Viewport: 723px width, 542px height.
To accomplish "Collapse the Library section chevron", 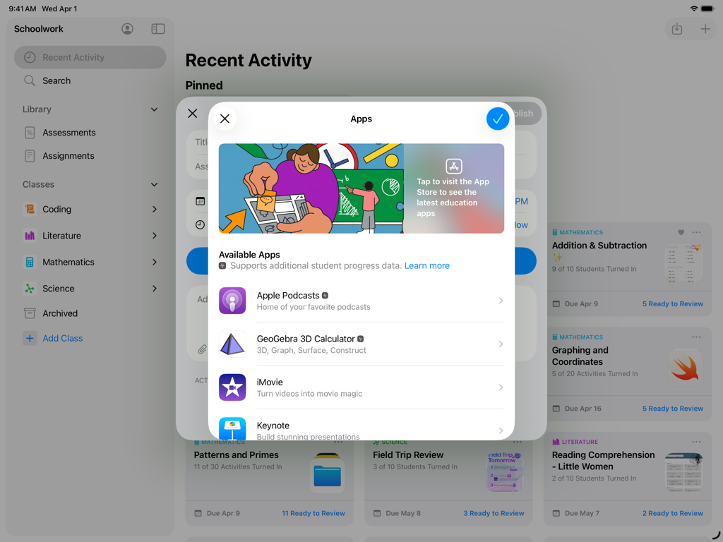I will pos(154,109).
